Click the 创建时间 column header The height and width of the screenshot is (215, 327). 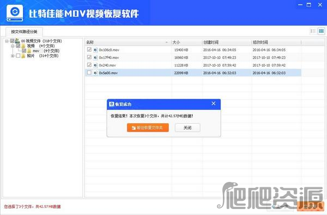[227, 42]
